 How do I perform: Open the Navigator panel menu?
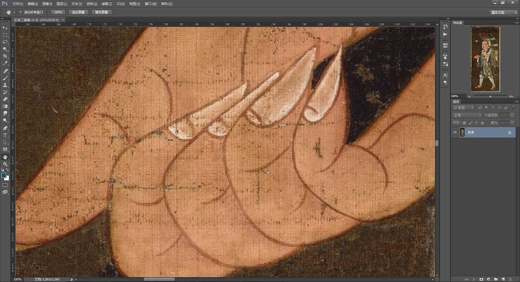point(516,23)
